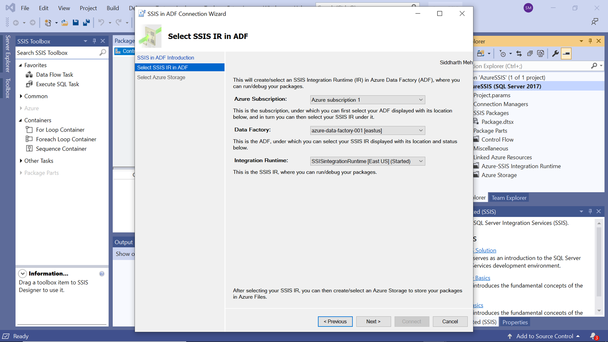Viewport: 608px width, 342px height.
Task: Collapse the Information section chevron
Action: point(22,274)
